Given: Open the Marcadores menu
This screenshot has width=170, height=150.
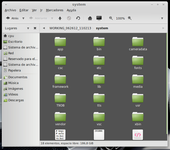Looking at the screenshot, I should [x=54, y=10].
